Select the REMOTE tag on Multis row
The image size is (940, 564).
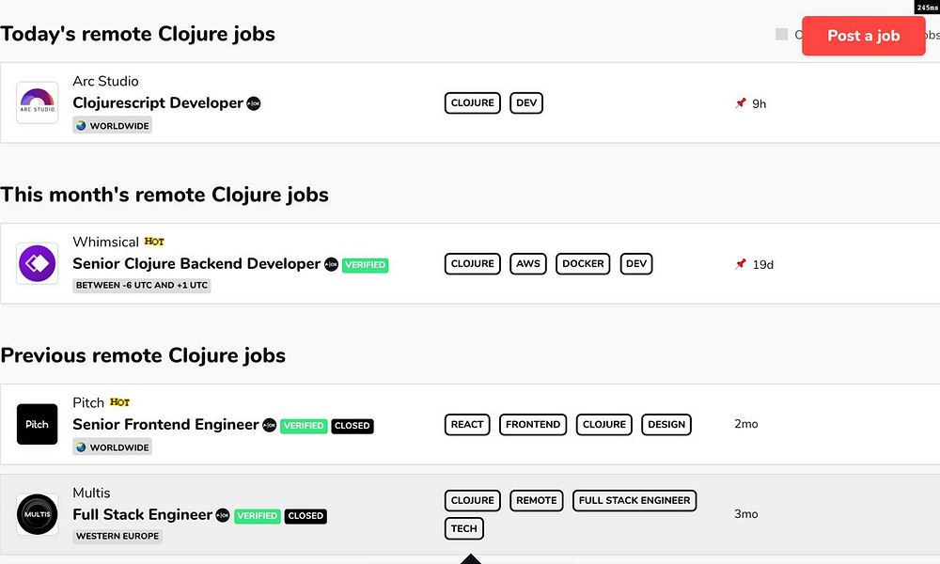537,500
